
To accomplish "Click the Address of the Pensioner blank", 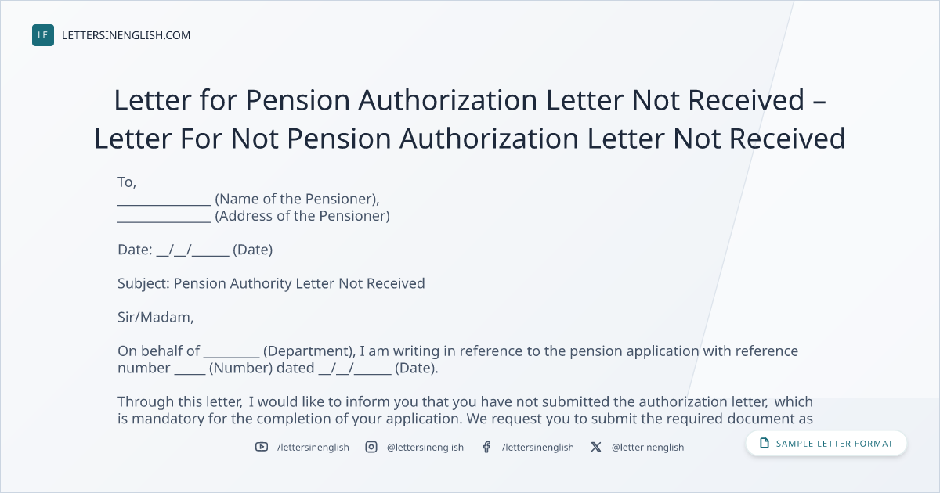I will [164, 216].
